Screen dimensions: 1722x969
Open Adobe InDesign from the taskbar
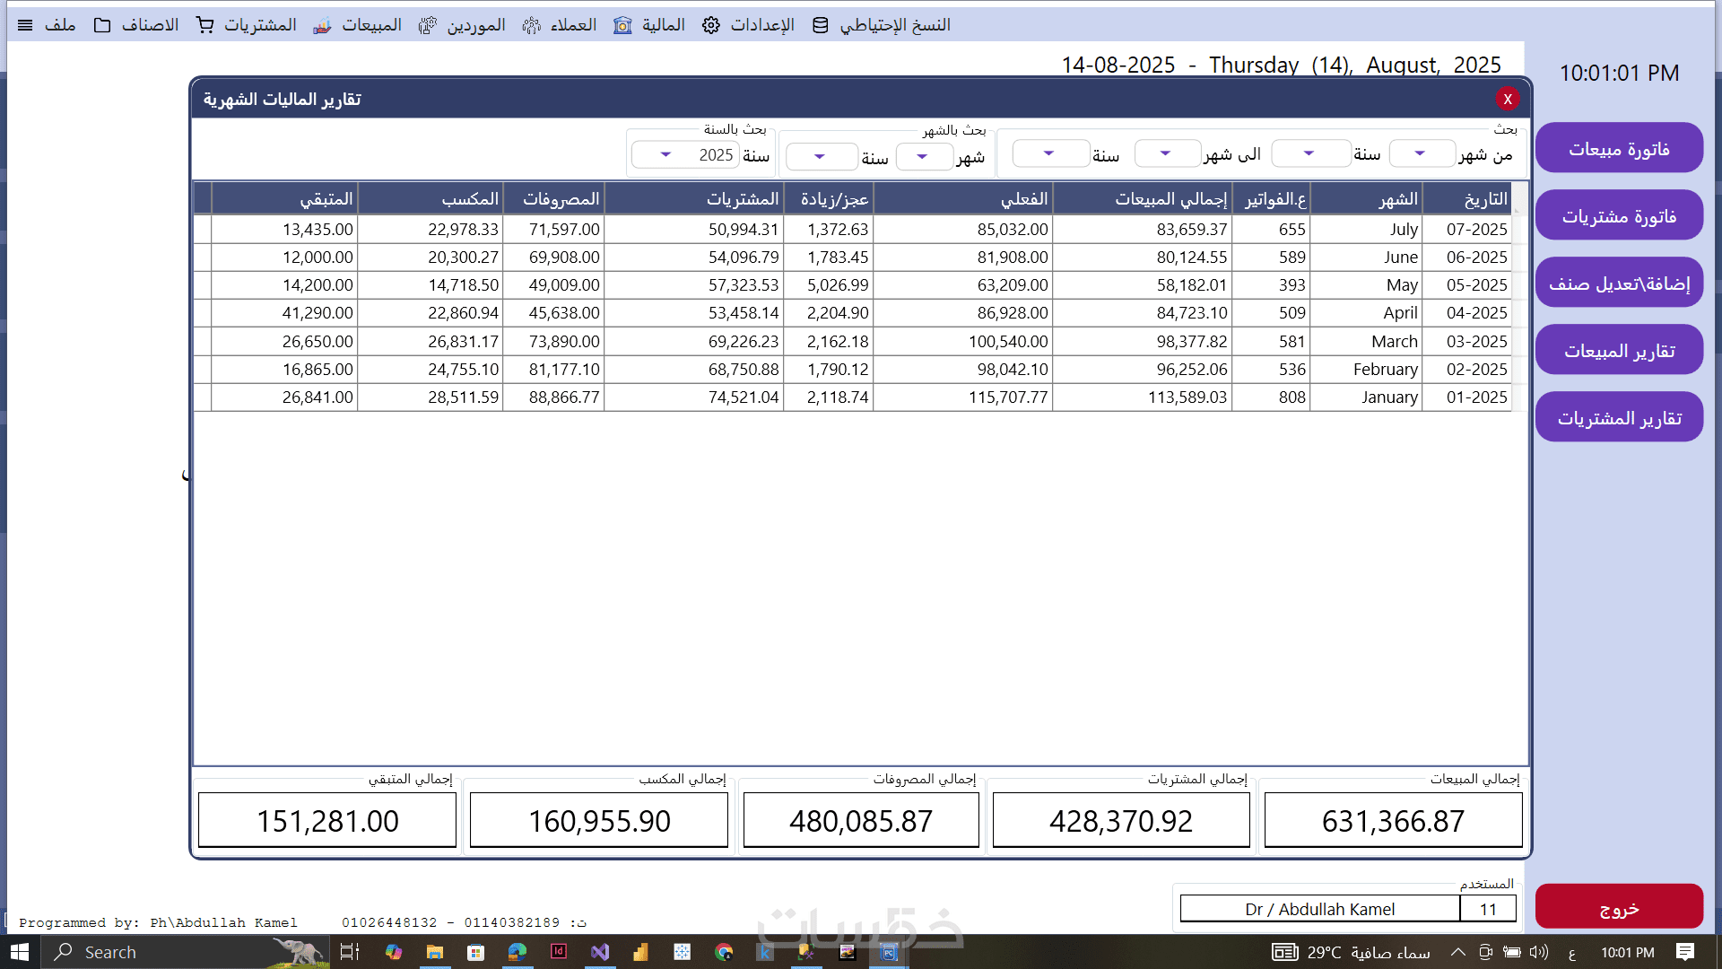point(559,952)
